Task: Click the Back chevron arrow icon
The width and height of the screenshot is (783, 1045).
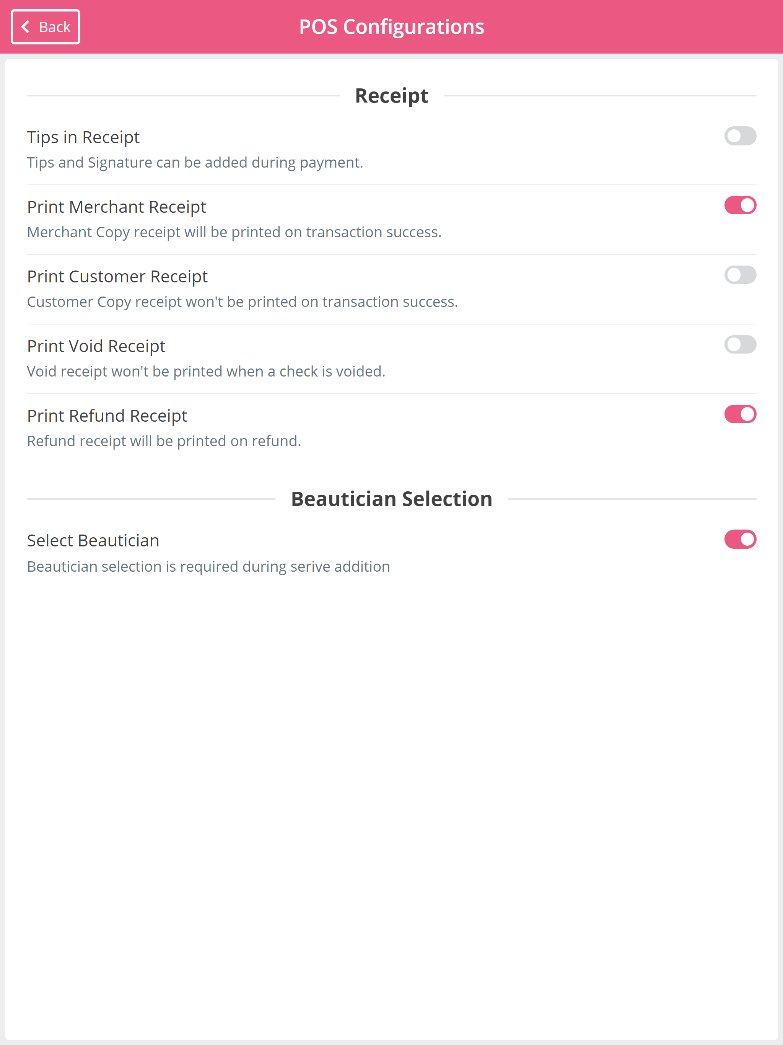Action: tap(26, 27)
